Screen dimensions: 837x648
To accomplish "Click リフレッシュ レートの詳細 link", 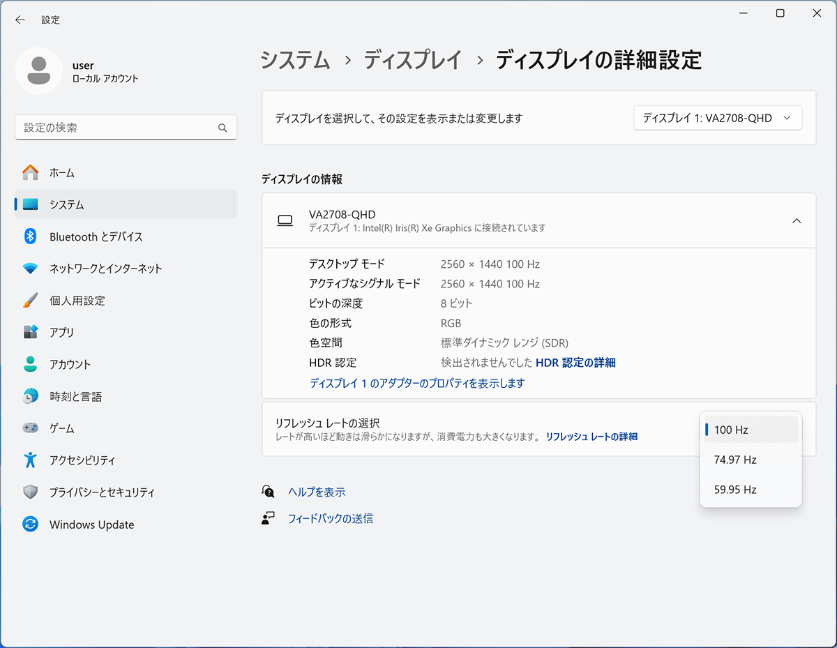I will click(x=591, y=437).
